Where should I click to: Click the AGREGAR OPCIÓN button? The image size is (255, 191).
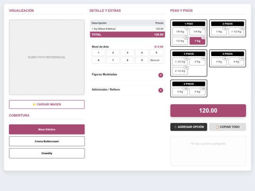tap(188, 127)
